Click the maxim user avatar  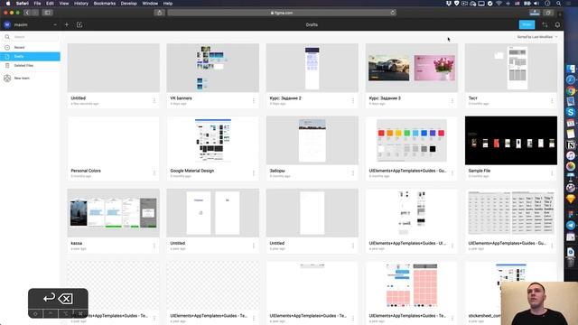pos(7,24)
